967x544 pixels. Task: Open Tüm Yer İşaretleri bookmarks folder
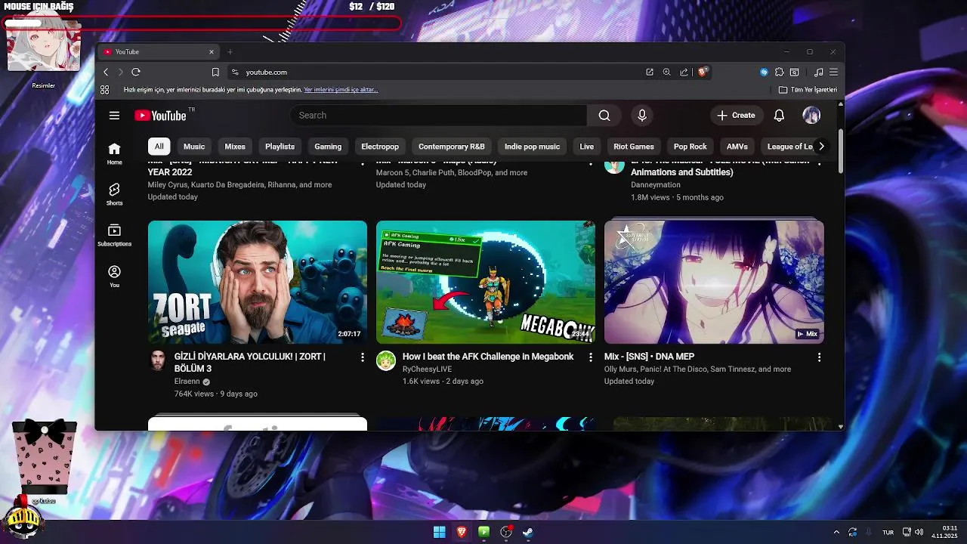pyautogui.click(x=808, y=89)
